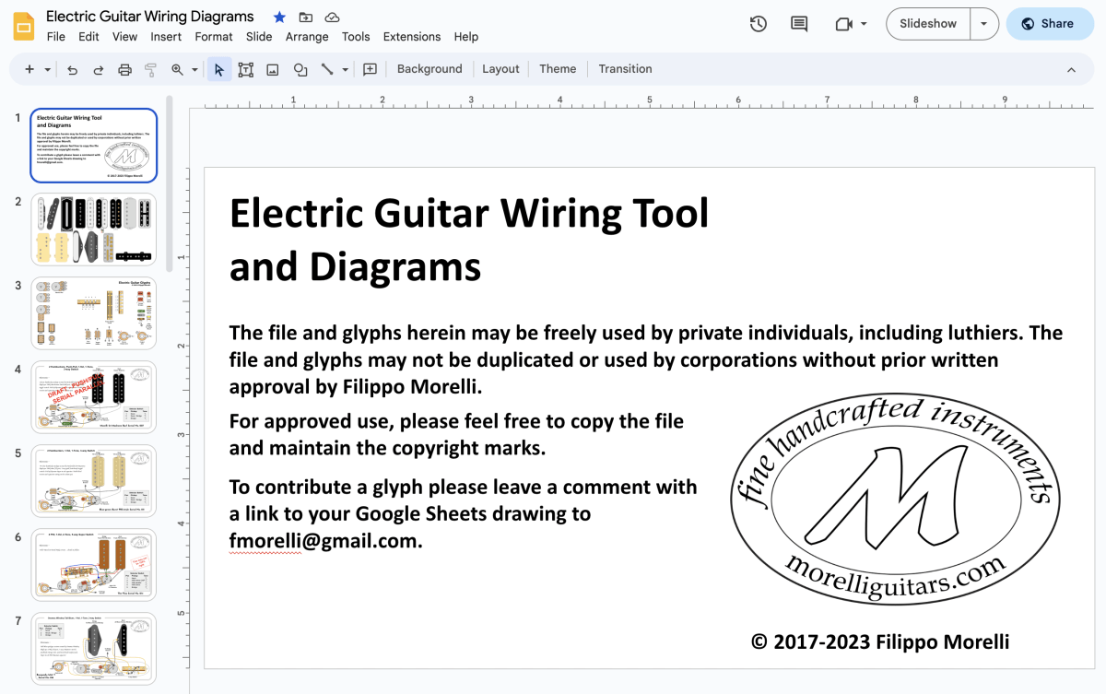
Task: Add a comment using the toolbar icon
Action: (x=370, y=69)
